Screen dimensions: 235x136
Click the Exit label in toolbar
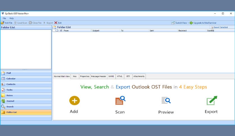60,23
